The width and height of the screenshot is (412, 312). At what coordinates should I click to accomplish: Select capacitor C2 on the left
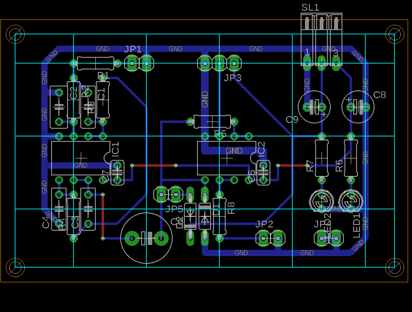pos(59,106)
